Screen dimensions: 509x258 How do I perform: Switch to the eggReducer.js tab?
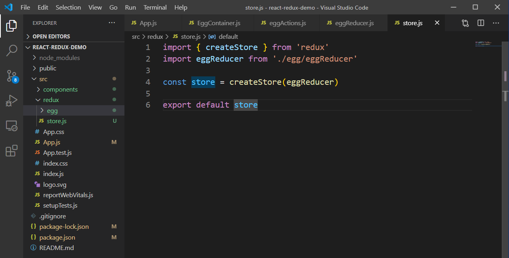pos(354,23)
